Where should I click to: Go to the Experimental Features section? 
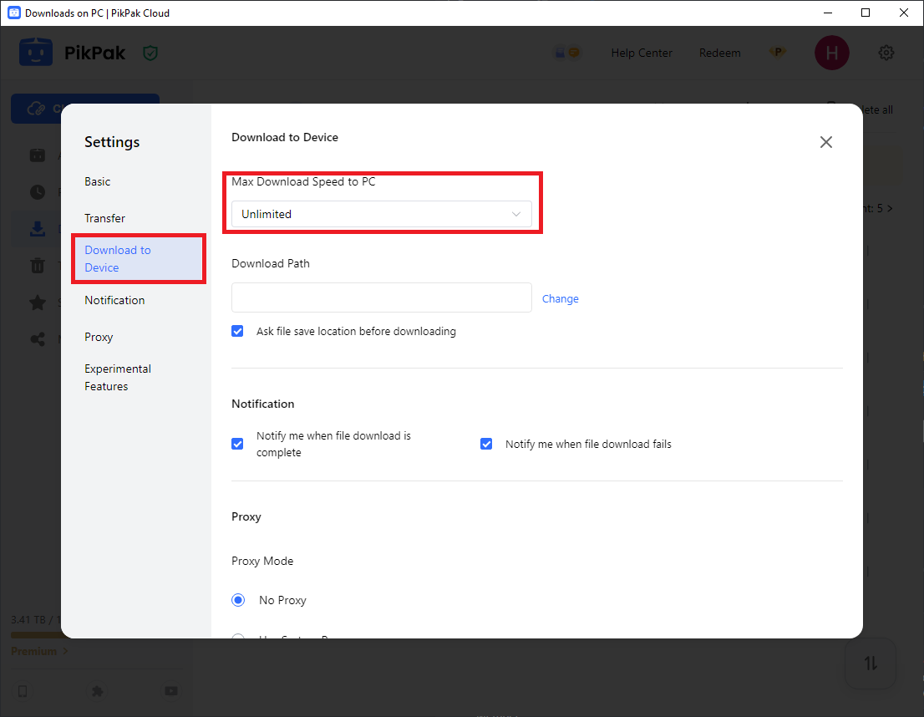[118, 377]
